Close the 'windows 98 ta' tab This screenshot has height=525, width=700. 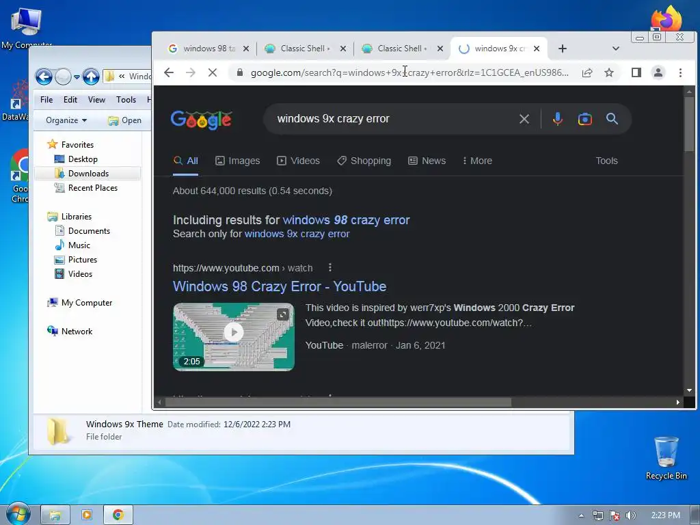(x=246, y=49)
